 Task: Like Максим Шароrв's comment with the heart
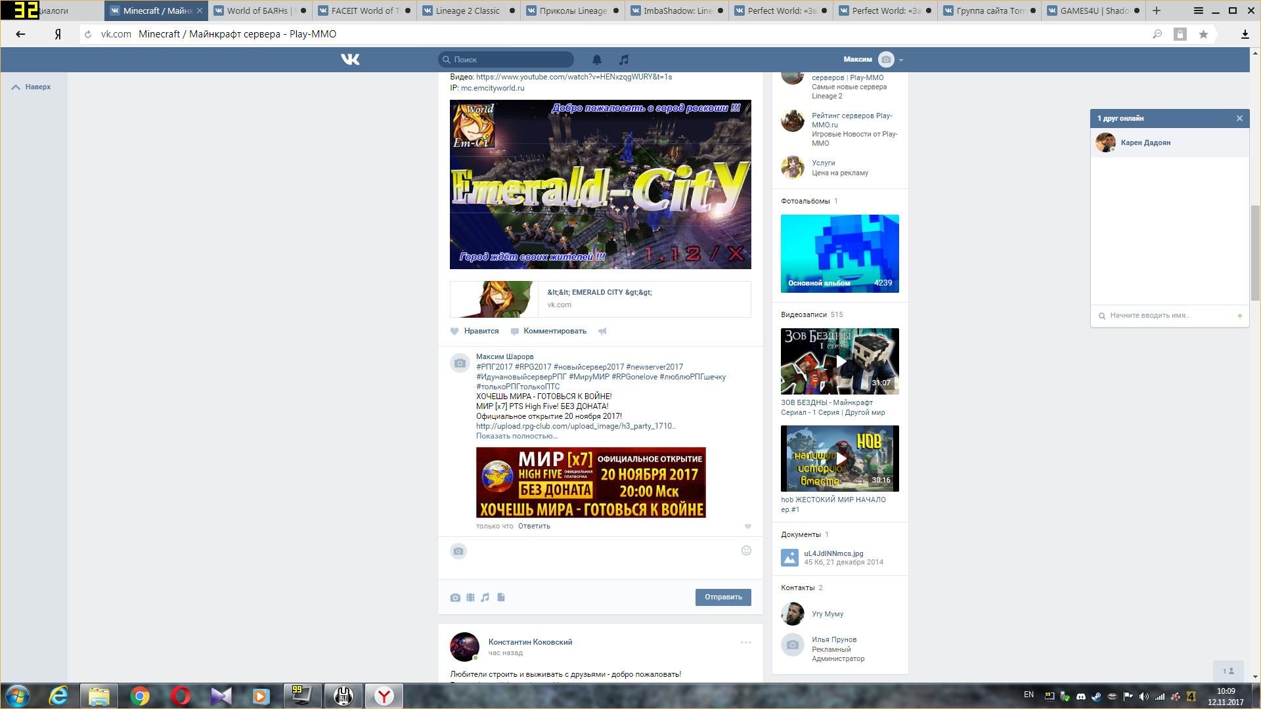pyautogui.click(x=747, y=526)
